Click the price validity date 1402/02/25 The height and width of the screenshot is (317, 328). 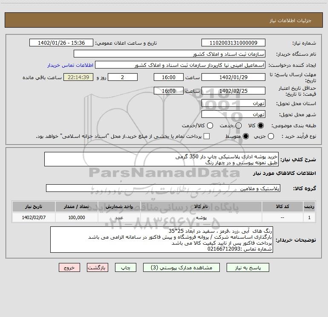(233, 91)
